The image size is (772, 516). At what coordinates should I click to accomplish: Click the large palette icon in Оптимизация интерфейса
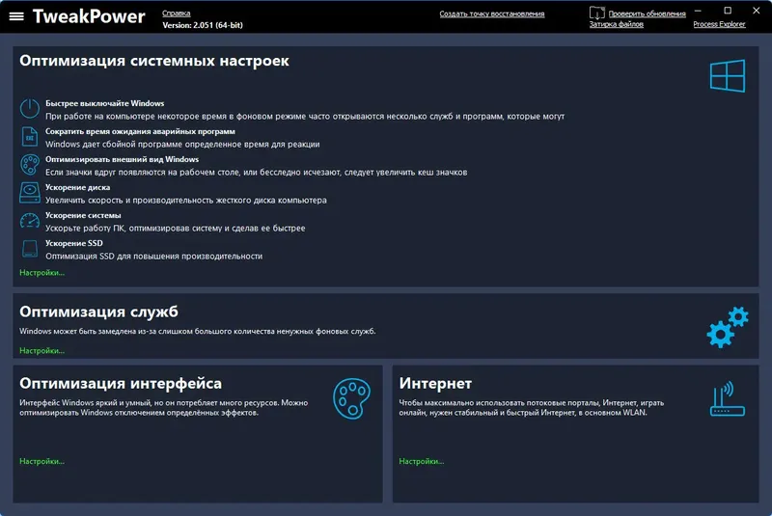coord(351,396)
